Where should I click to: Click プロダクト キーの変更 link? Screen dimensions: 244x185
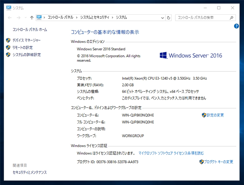click(219, 162)
